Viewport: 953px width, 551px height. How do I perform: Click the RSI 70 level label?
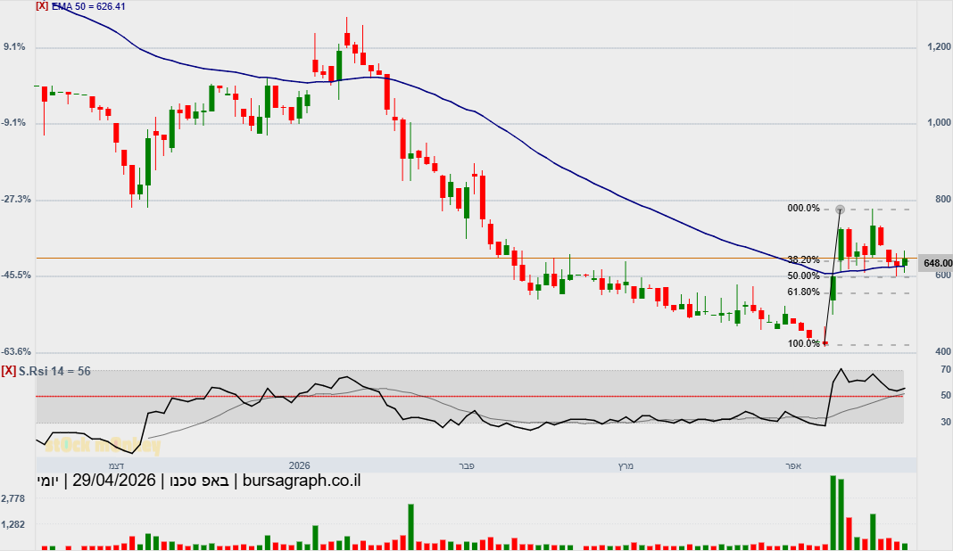click(x=946, y=369)
